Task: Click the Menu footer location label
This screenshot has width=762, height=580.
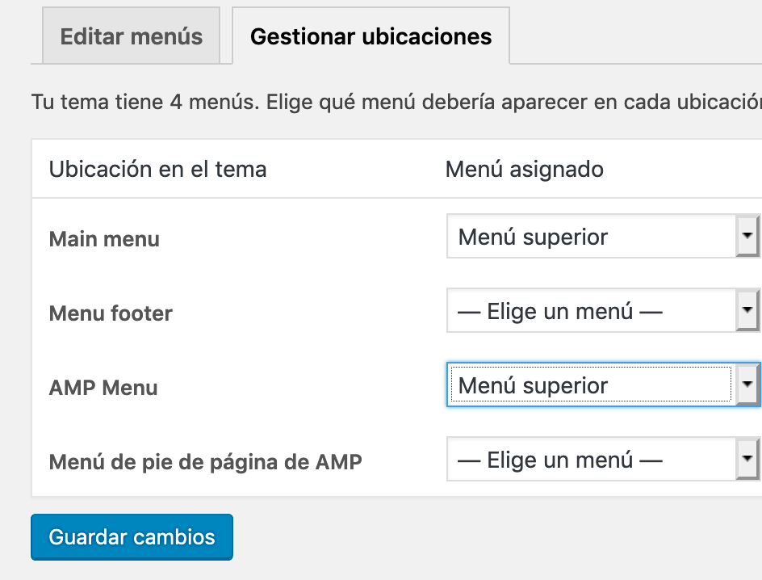Action: [111, 313]
